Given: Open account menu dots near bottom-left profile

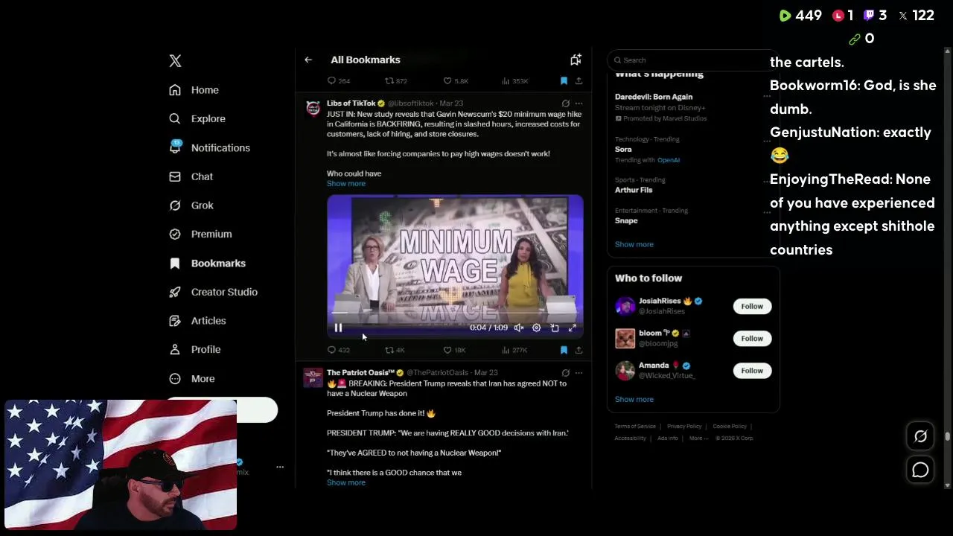Looking at the screenshot, I should 280,467.
